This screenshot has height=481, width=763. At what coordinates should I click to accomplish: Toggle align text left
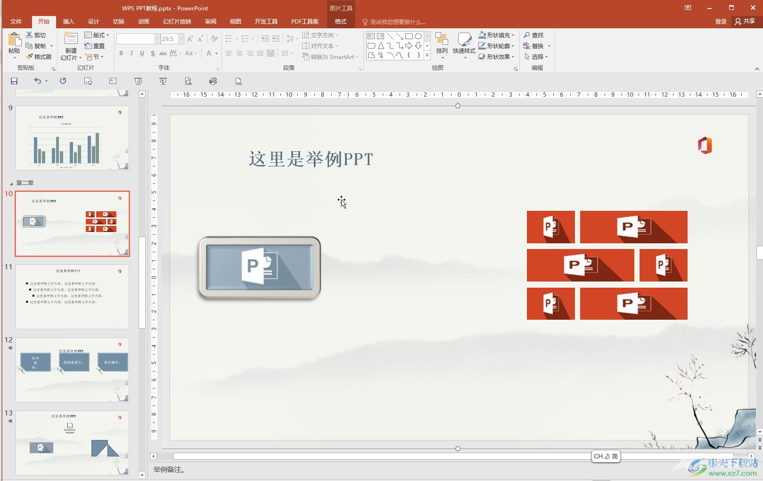pos(229,53)
